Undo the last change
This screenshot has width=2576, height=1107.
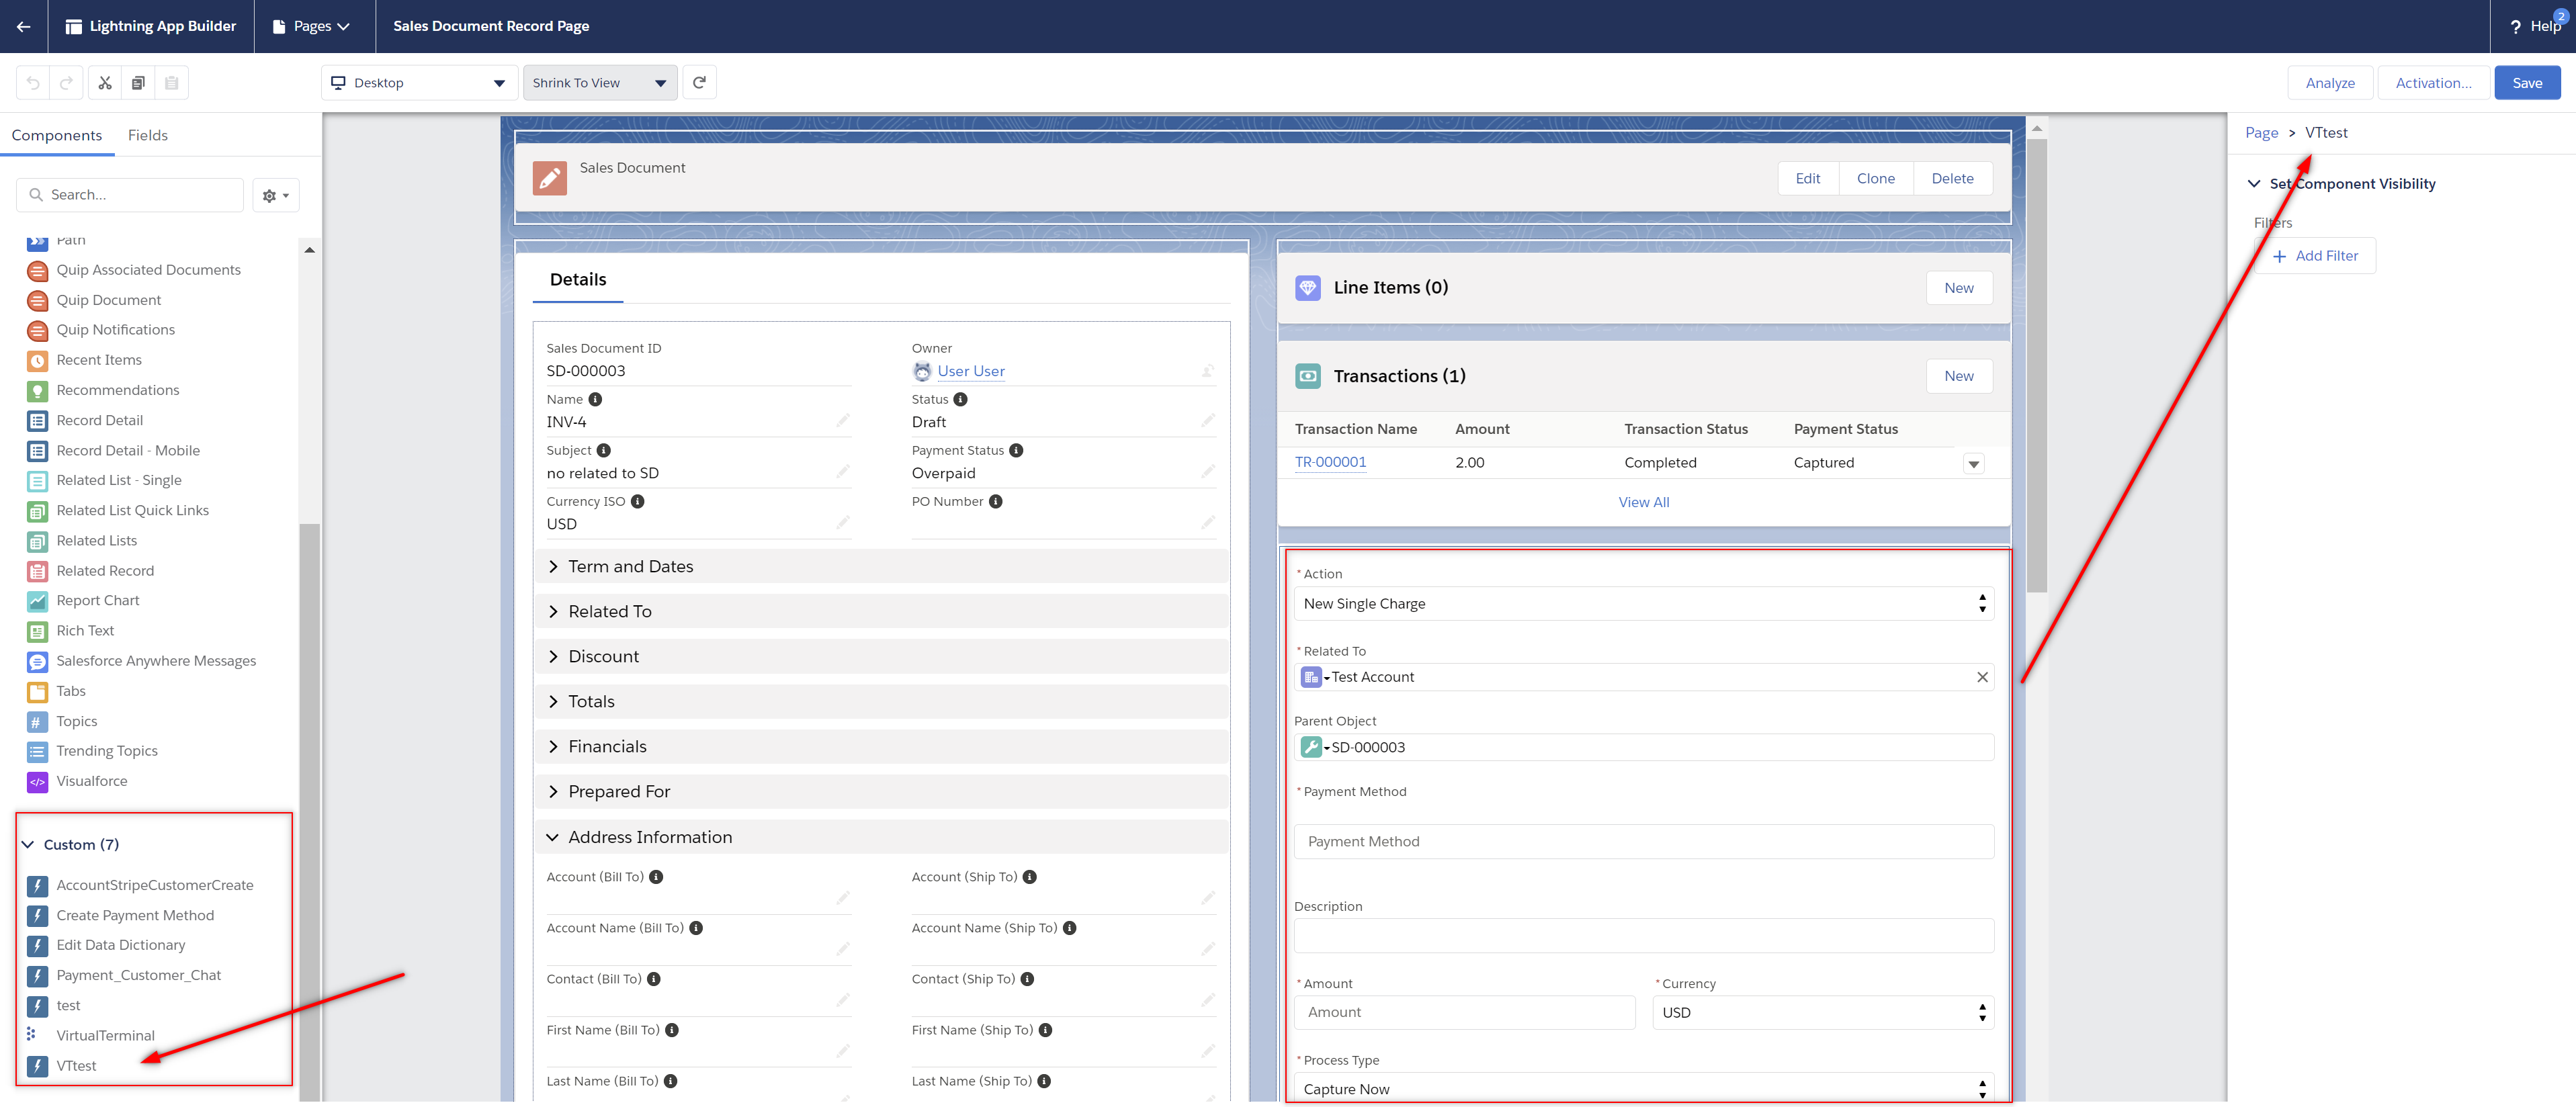[x=33, y=83]
